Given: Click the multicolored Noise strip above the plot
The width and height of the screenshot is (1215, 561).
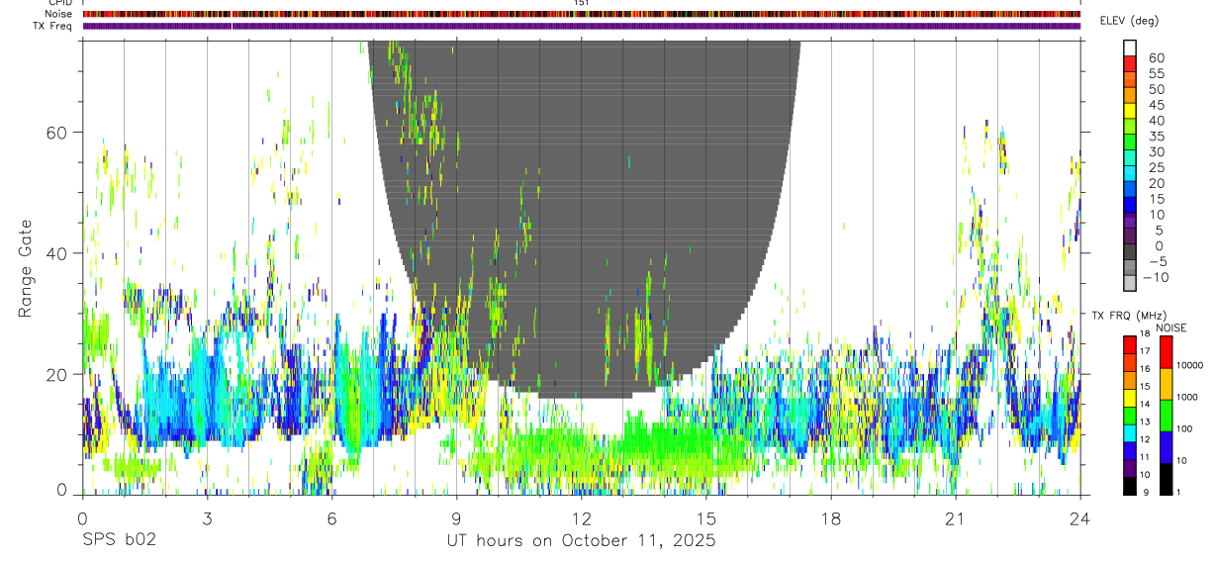Looking at the screenshot, I should point(581,15).
